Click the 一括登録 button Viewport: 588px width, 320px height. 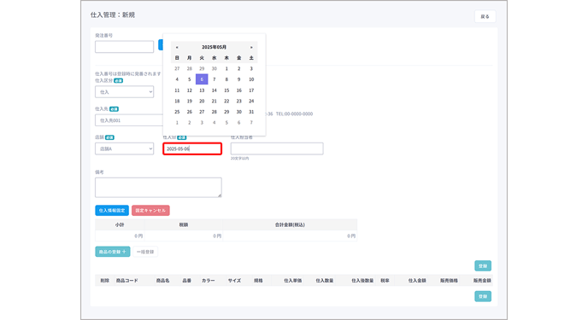click(145, 252)
